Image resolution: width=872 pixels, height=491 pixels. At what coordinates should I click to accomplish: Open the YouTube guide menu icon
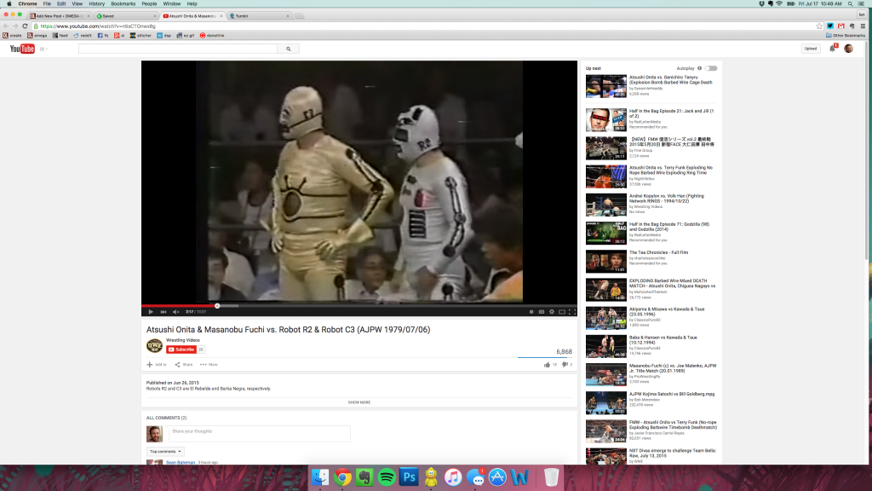tap(43, 49)
